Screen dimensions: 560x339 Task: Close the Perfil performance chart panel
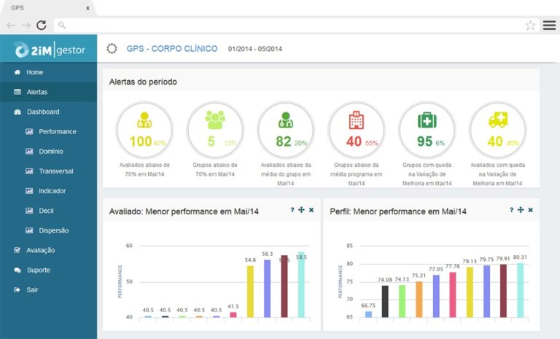tap(530, 210)
